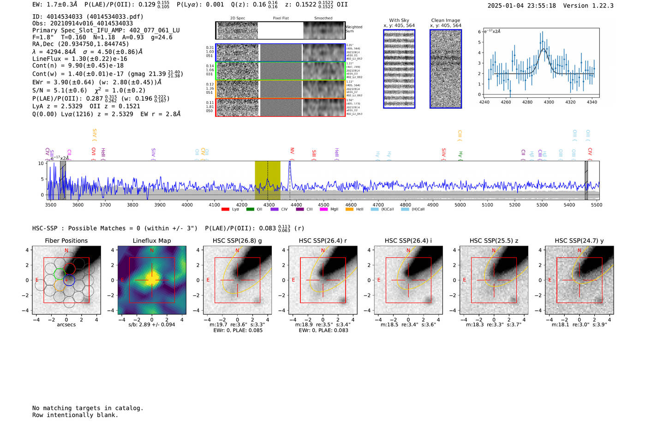Click the Primary Spec_Slot_IFU_AMP line

(106, 30)
